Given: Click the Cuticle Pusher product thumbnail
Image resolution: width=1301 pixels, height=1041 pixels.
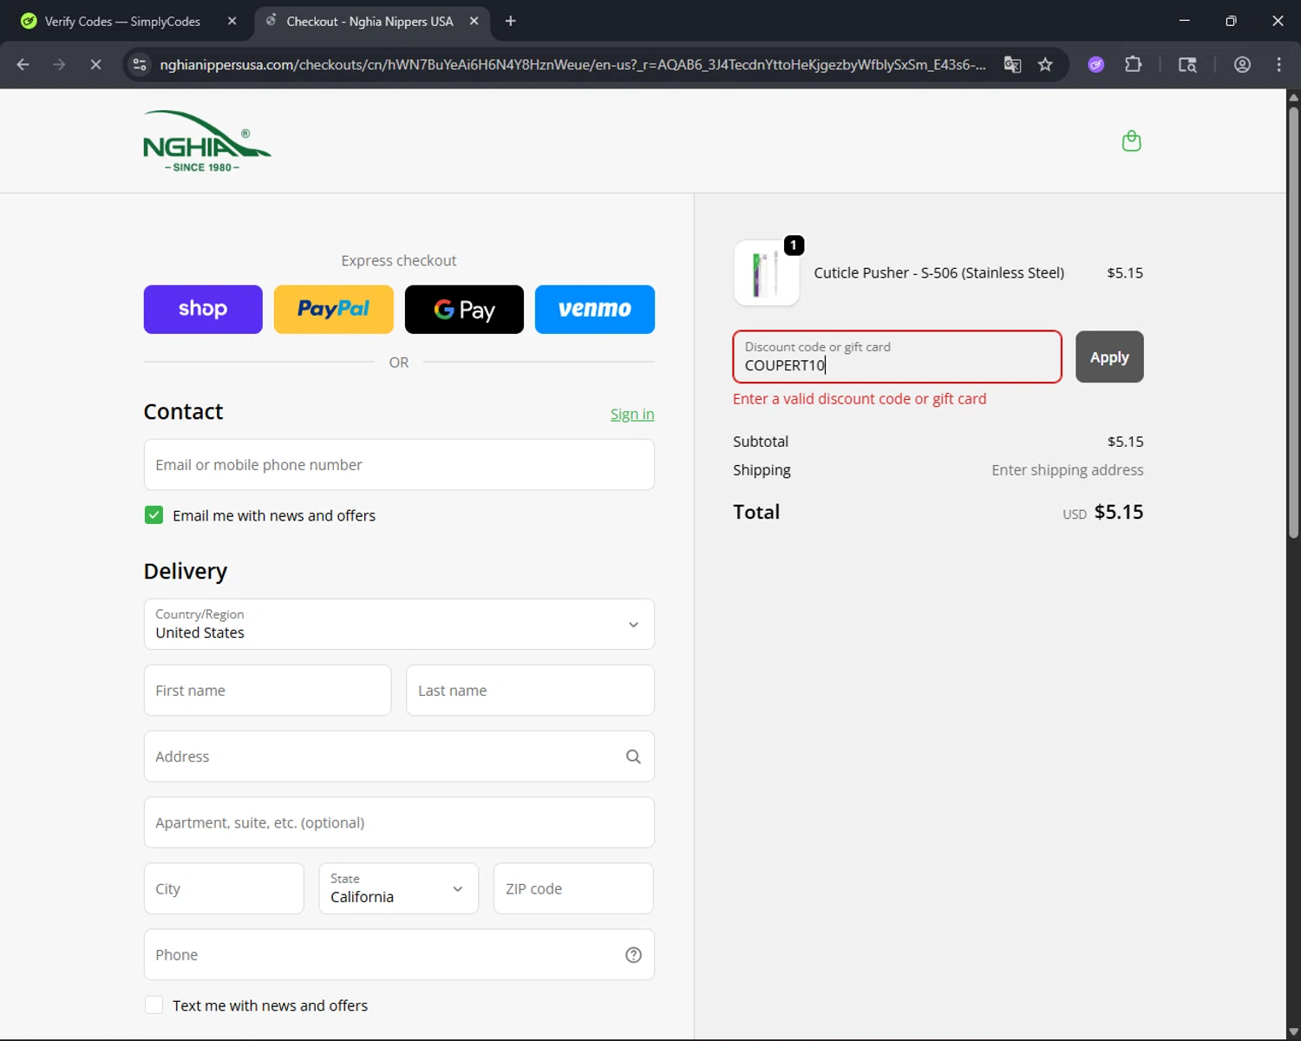Looking at the screenshot, I should pyautogui.click(x=767, y=273).
